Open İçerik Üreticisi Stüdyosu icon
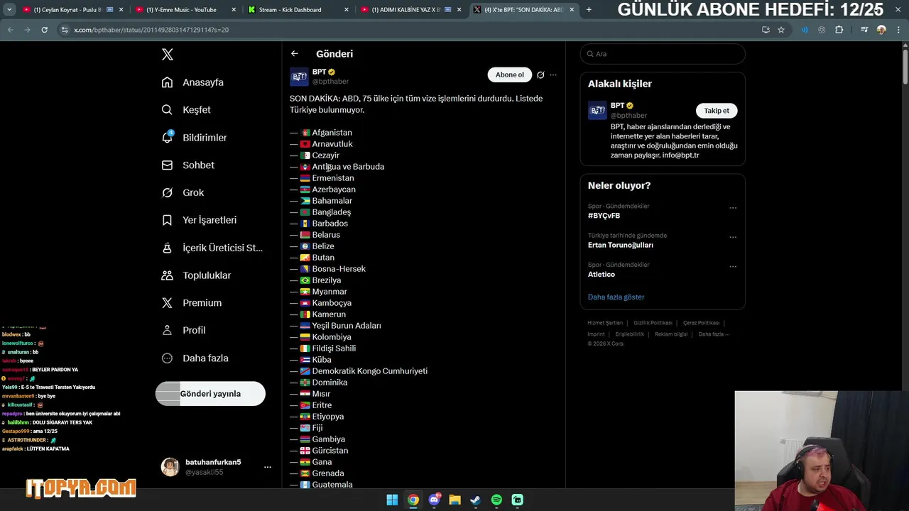This screenshot has height=511, width=909. click(167, 248)
